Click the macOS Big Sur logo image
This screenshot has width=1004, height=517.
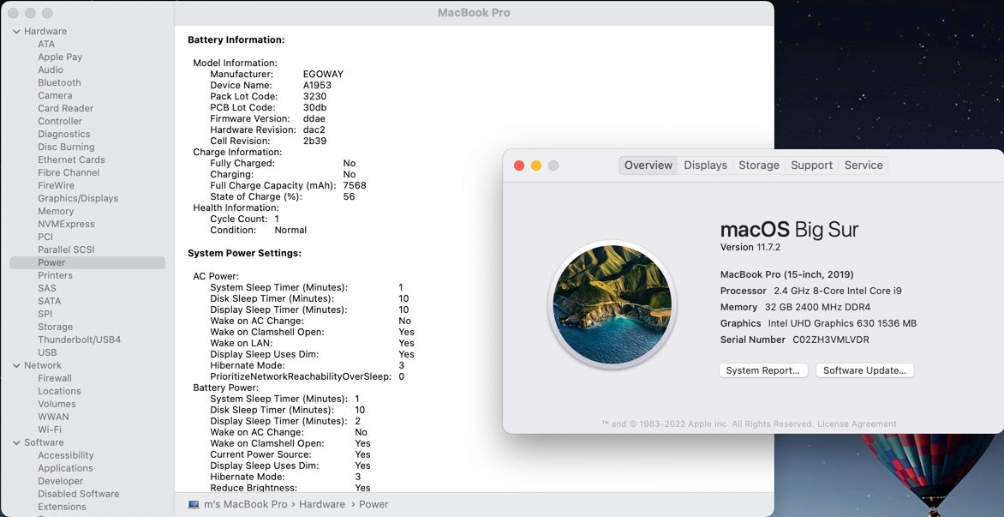612,304
